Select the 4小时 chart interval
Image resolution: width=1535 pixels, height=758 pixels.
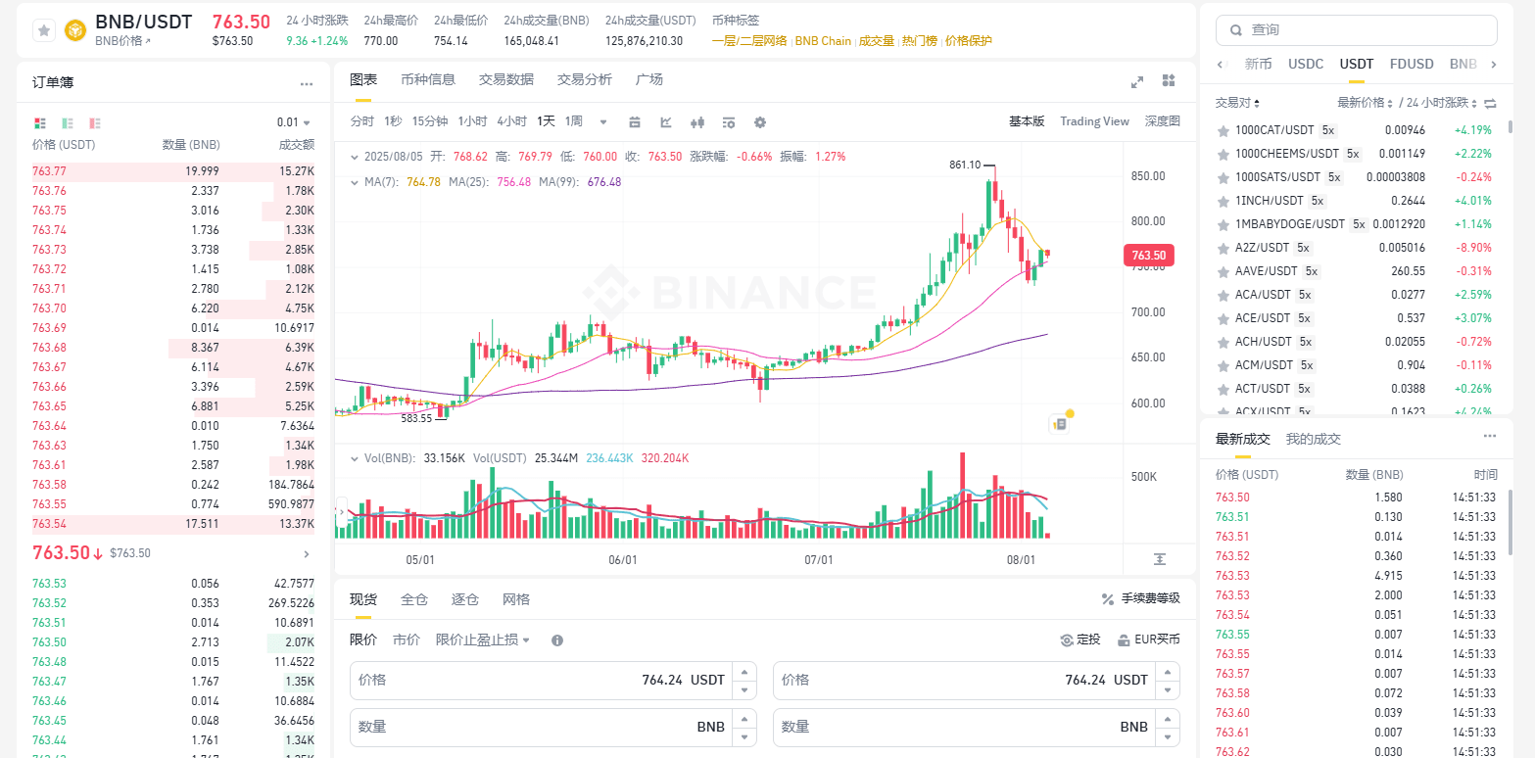pyautogui.click(x=511, y=121)
